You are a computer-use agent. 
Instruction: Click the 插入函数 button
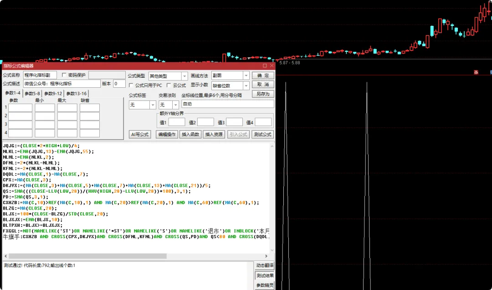point(190,135)
